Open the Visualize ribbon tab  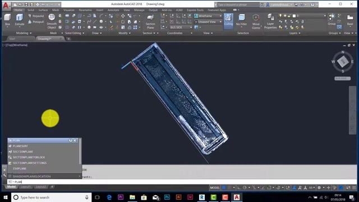(68, 10)
